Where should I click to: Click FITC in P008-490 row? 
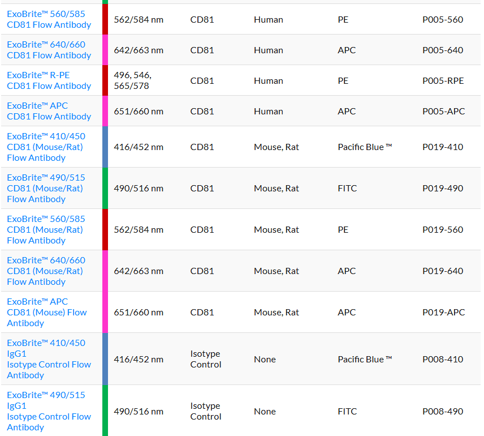[347, 411]
